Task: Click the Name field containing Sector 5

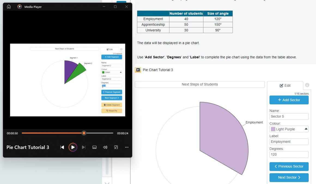Action: (x=289, y=116)
